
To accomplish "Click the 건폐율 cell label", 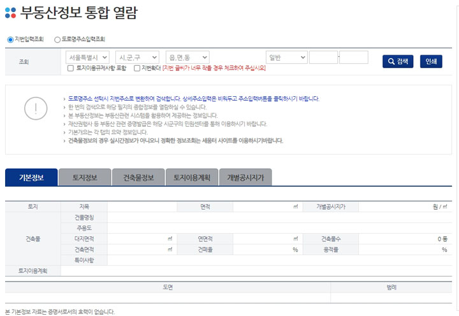I will coord(205,250).
